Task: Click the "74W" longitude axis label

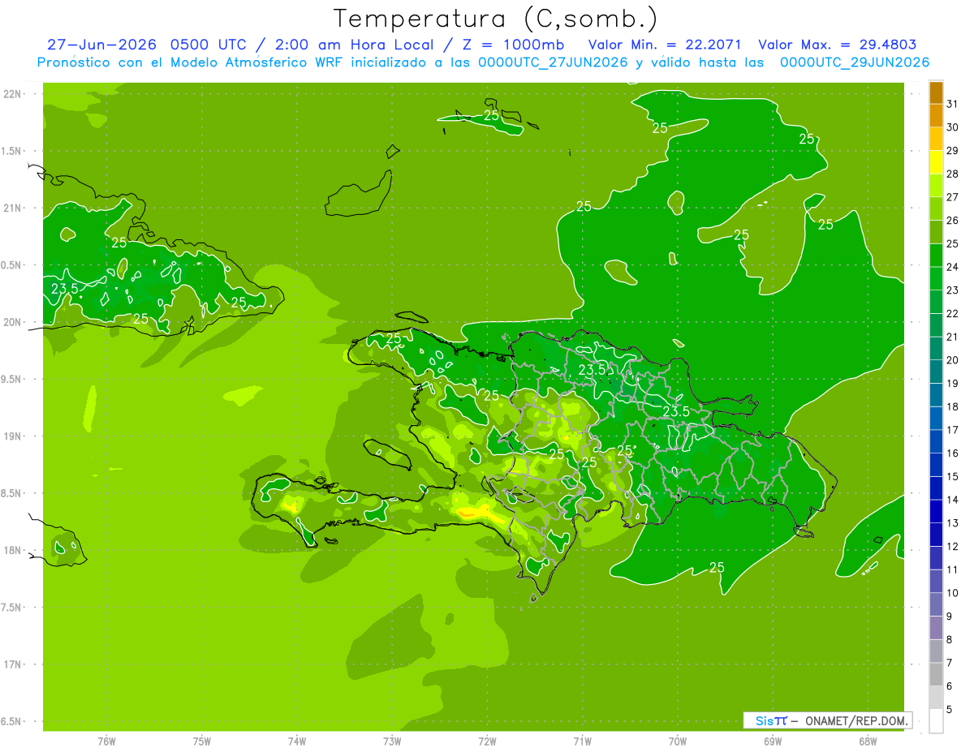Action: [297, 741]
